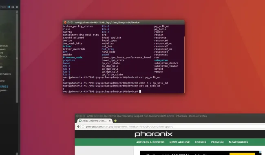Switch Steam library to detail view icon

click(x=9, y=7)
